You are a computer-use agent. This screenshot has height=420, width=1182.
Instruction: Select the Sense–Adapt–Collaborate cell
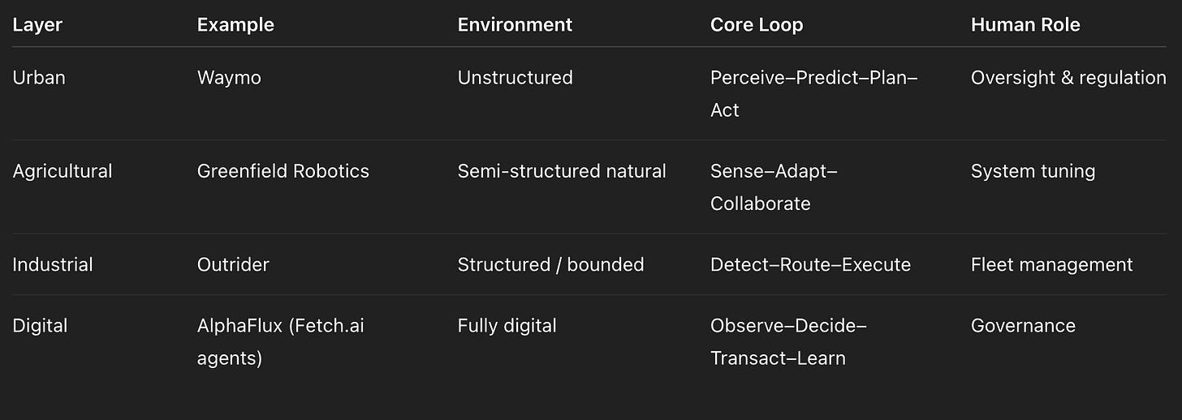(x=774, y=187)
